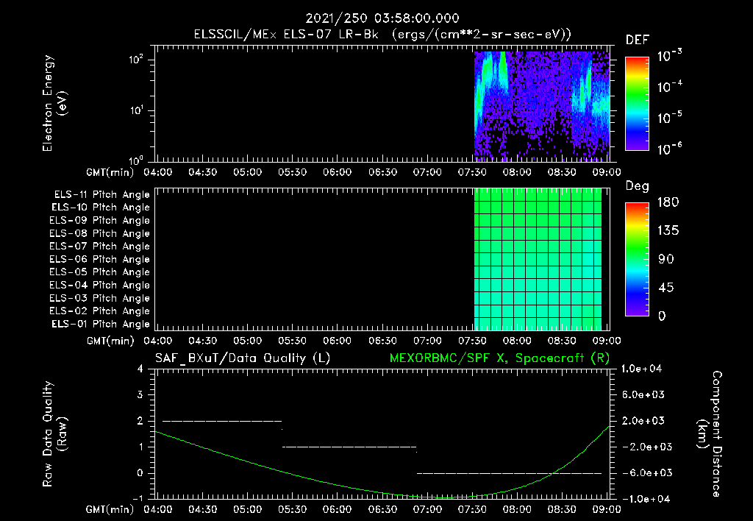Click 'ELS-06 Pitch Angle' row label
The image size is (753, 521).
(100, 260)
